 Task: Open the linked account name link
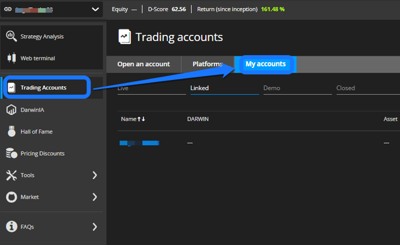tap(140, 143)
